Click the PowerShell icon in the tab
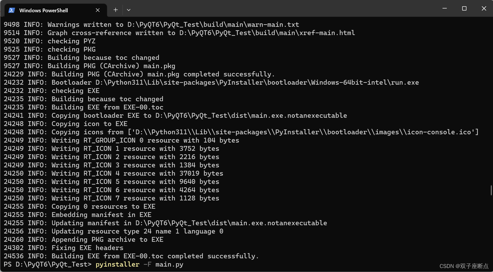Screen dimensions: 493x272 coord(11,10)
